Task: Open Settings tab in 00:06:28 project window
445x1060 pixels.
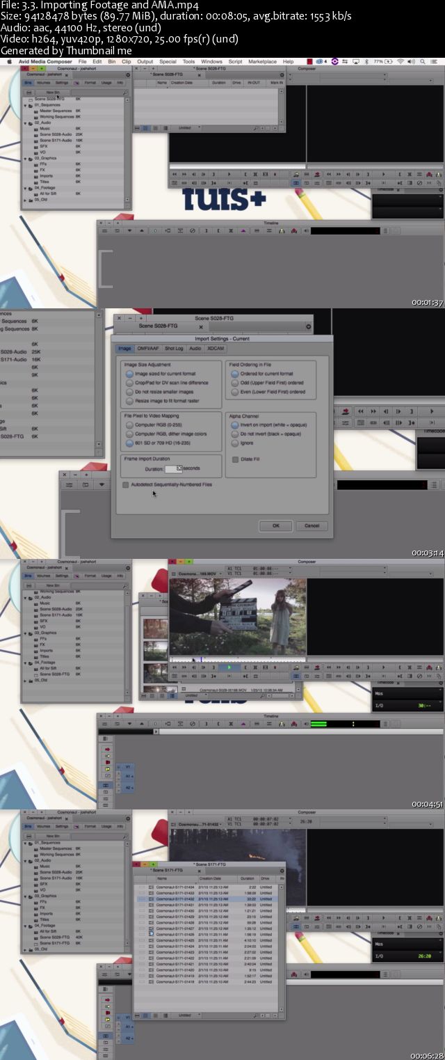Action: click(x=62, y=827)
